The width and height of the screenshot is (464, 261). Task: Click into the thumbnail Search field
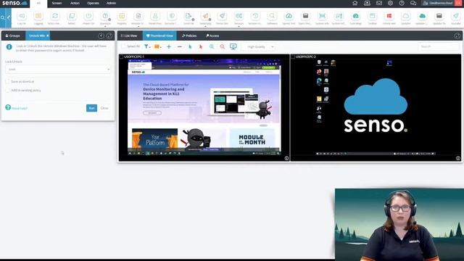tap(439, 46)
